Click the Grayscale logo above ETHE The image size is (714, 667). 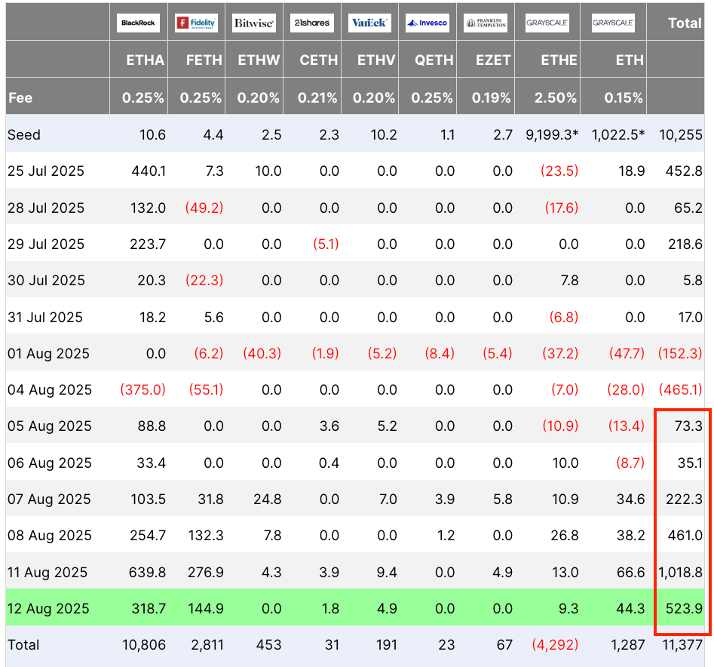click(547, 23)
